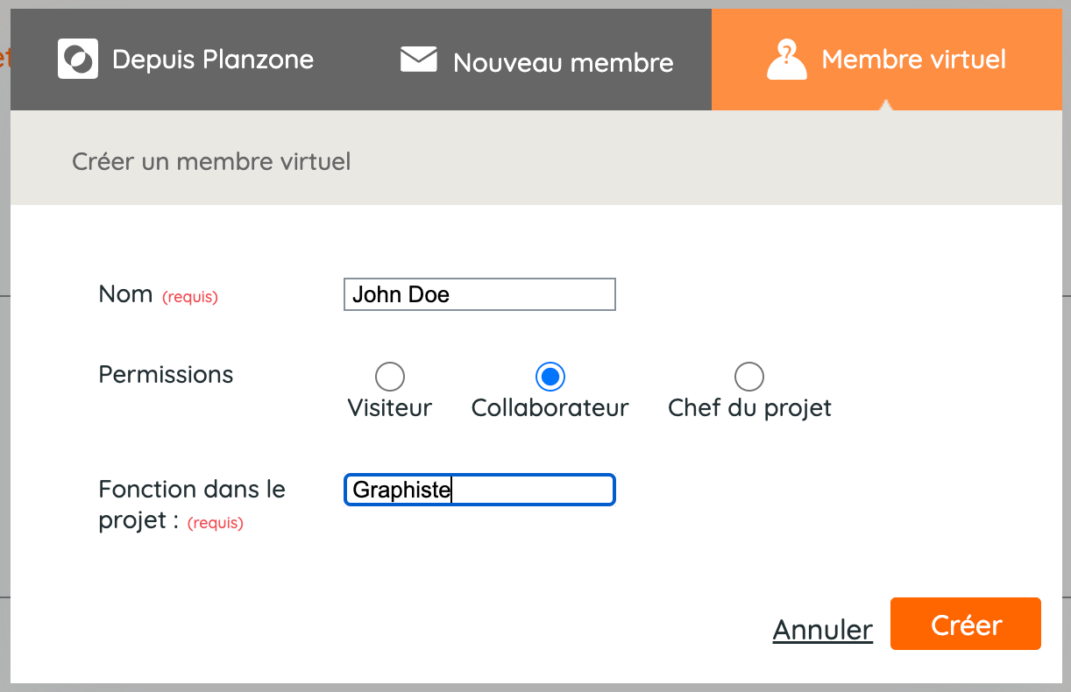Click the Créer un membre virtuel heading
Image resolution: width=1071 pixels, height=692 pixels.
211,162
